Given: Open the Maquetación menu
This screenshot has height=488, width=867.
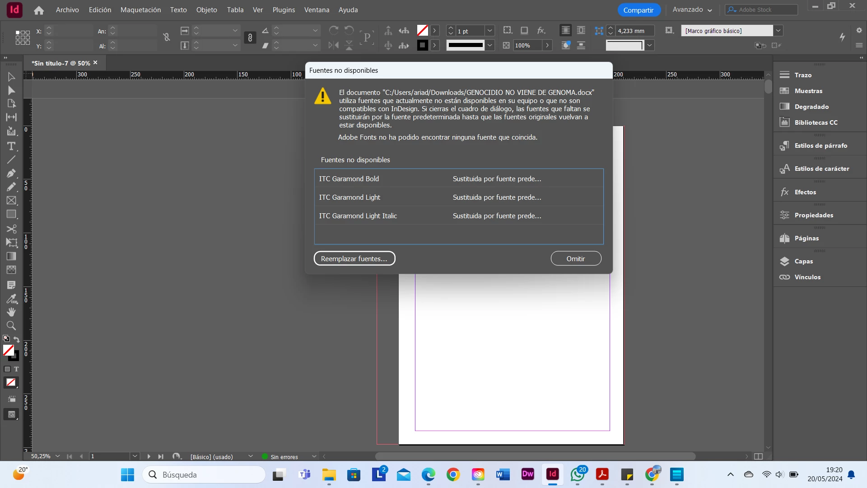Looking at the screenshot, I should [x=140, y=9].
